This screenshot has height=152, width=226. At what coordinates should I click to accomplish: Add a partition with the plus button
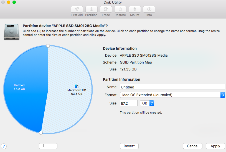[44, 146]
